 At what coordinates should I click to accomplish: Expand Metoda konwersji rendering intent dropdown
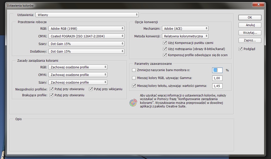(x=185, y=36)
